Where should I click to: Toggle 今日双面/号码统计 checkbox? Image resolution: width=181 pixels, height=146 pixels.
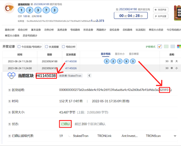point(19,47)
